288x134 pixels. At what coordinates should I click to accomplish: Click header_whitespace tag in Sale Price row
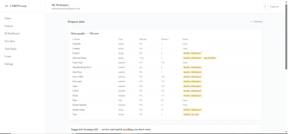pyautogui.click(x=192, y=72)
